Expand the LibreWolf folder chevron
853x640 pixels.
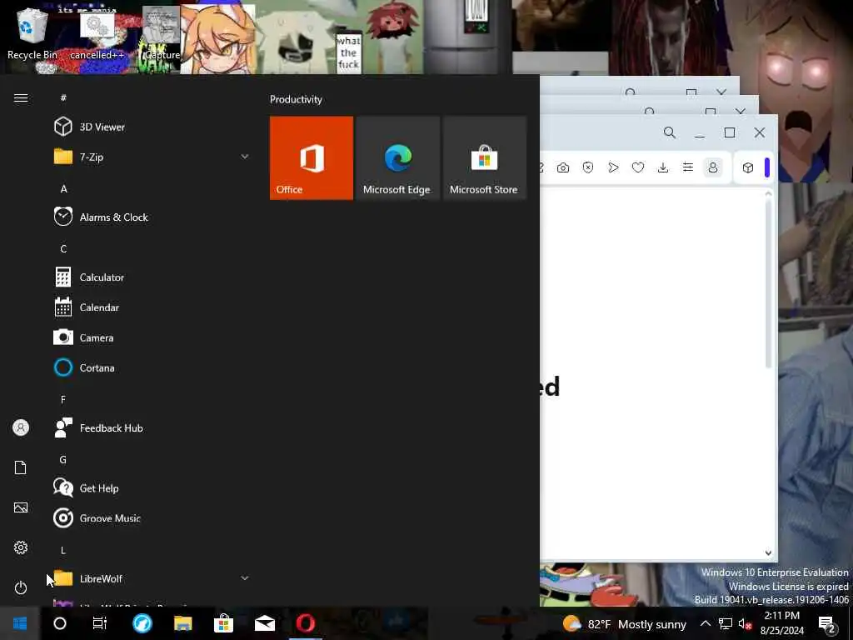tap(245, 578)
